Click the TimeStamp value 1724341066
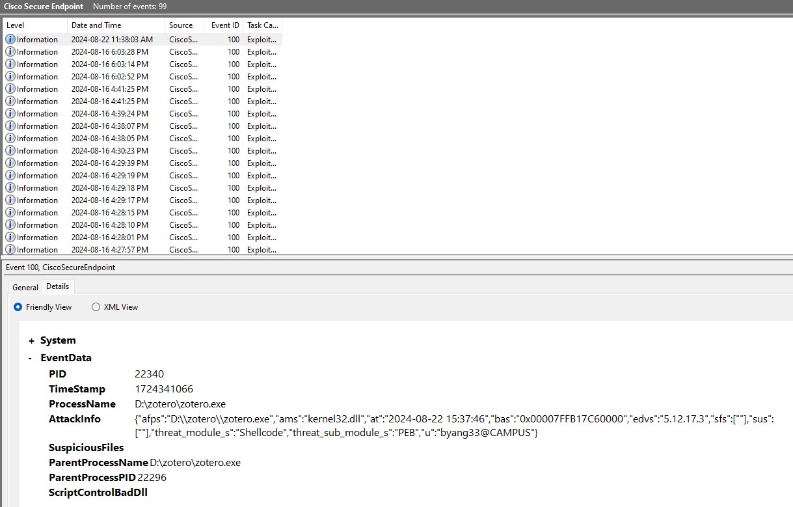Image resolution: width=793 pixels, height=507 pixels. [x=164, y=389]
